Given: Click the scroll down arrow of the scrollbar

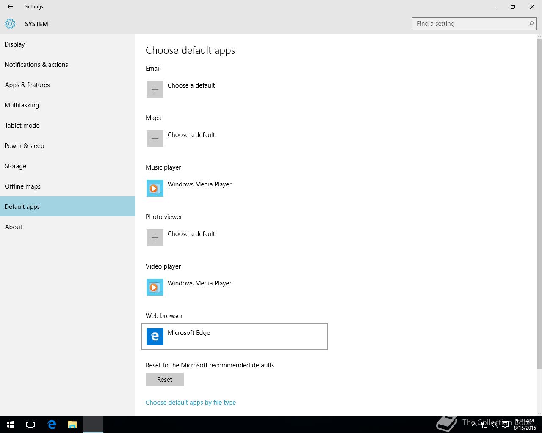Looking at the screenshot, I should tap(539, 413).
